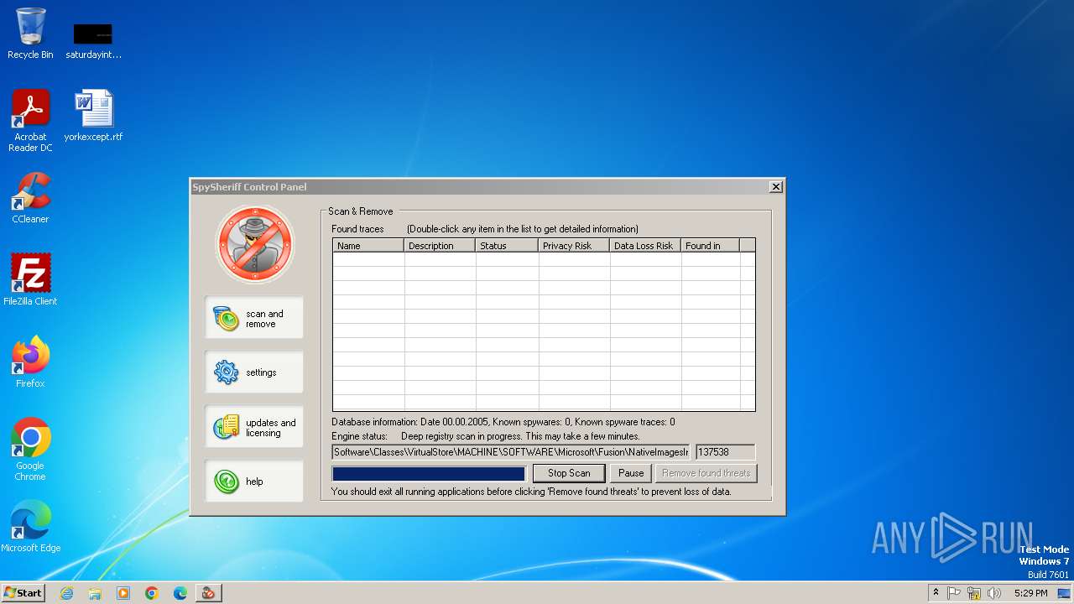The height and width of the screenshot is (604, 1074).
Task: Open the SpySheriff help section
Action: (x=254, y=482)
